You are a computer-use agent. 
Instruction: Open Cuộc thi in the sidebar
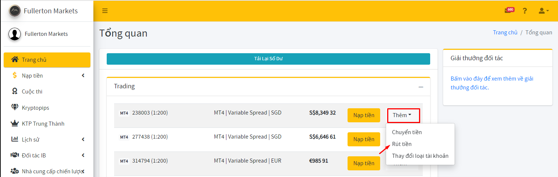click(x=47, y=92)
